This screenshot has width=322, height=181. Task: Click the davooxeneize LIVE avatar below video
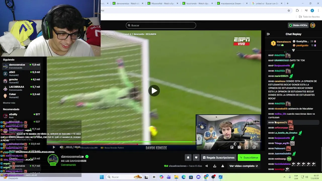click(x=53, y=160)
